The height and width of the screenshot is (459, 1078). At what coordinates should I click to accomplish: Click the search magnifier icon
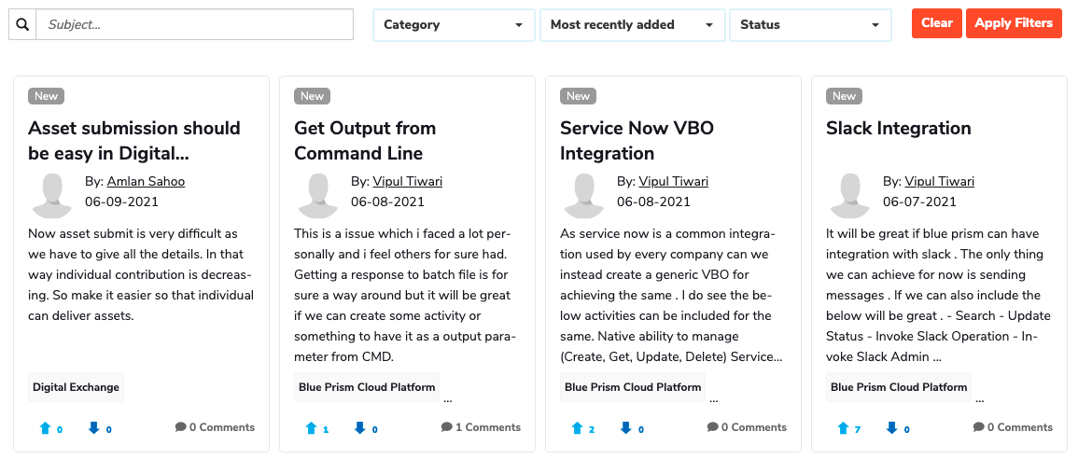[x=22, y=24]
